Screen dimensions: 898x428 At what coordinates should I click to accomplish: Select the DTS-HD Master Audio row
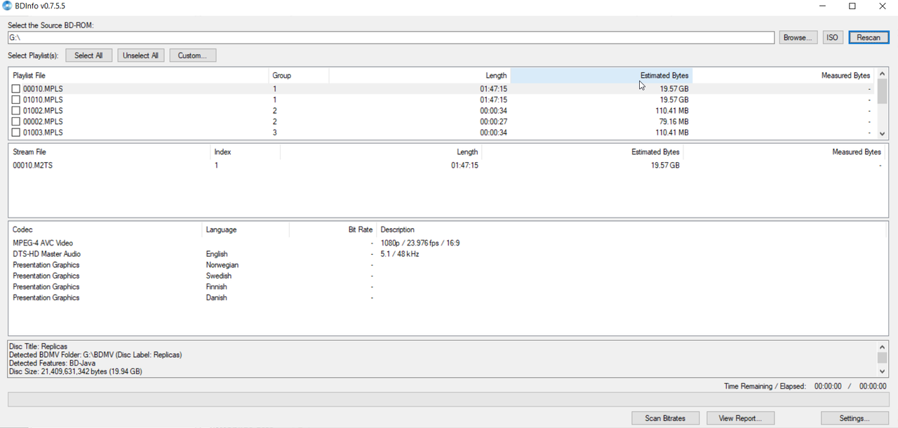[x=447, y=254]
